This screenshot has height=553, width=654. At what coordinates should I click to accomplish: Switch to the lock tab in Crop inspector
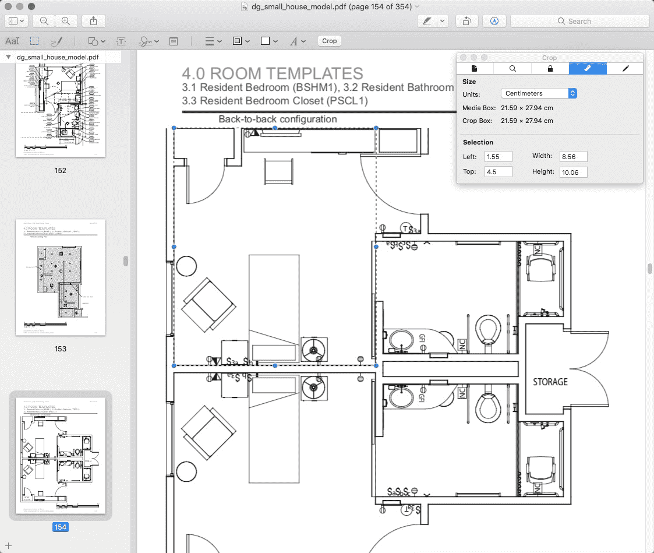point(550,68)
